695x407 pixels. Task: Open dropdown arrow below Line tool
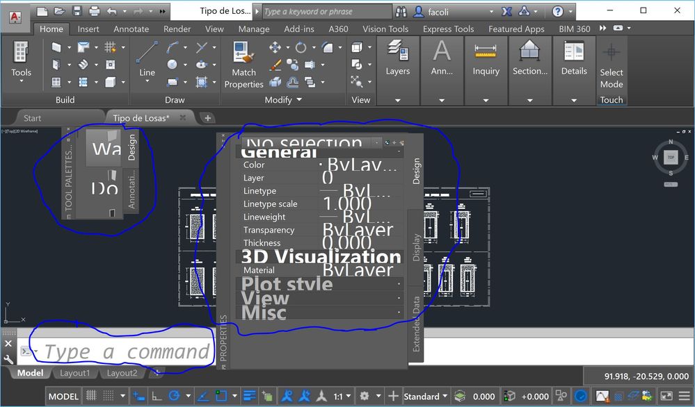(x=147, y=81)
